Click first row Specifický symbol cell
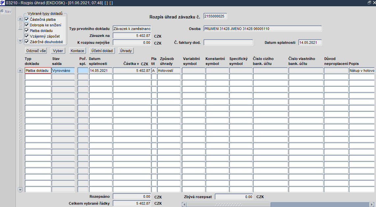Image resolution: width=376 pixels, height=207 pixels. point(241,71)
